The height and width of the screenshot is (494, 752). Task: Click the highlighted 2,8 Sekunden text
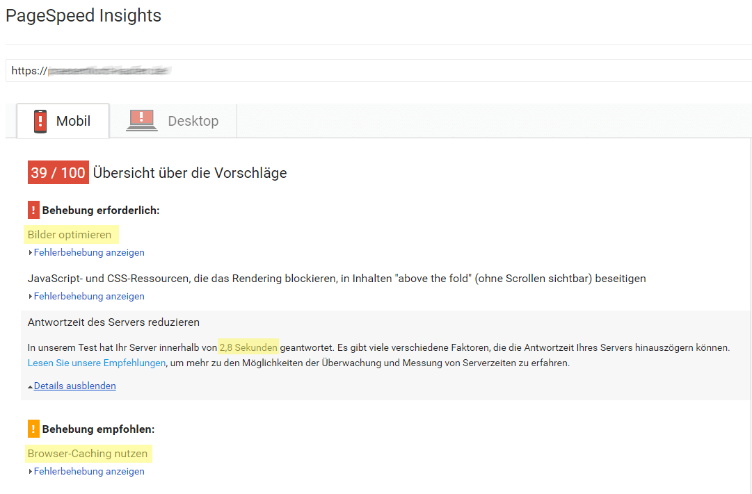coord(248,347)
